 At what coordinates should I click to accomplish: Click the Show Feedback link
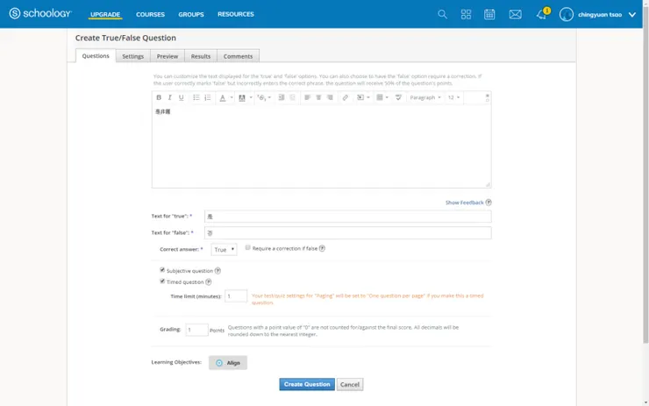[465, 203]
